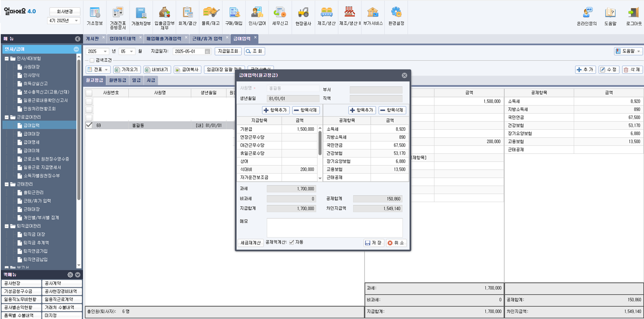
Task: Switch to the 게시판 tab
Action: 92,38
